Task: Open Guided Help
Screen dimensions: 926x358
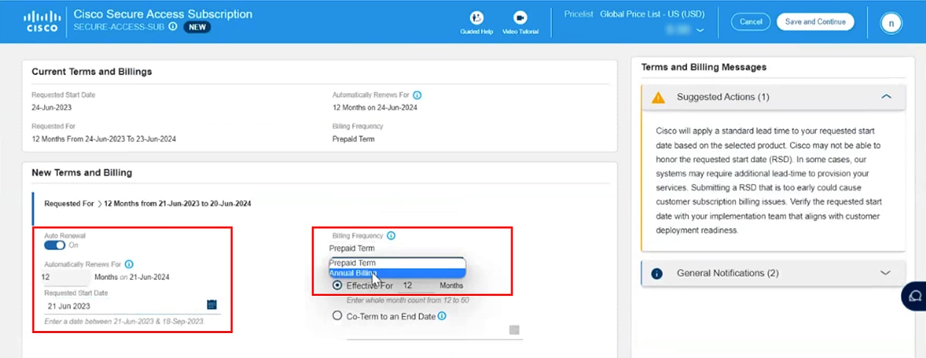Action: tap(476, 23)
